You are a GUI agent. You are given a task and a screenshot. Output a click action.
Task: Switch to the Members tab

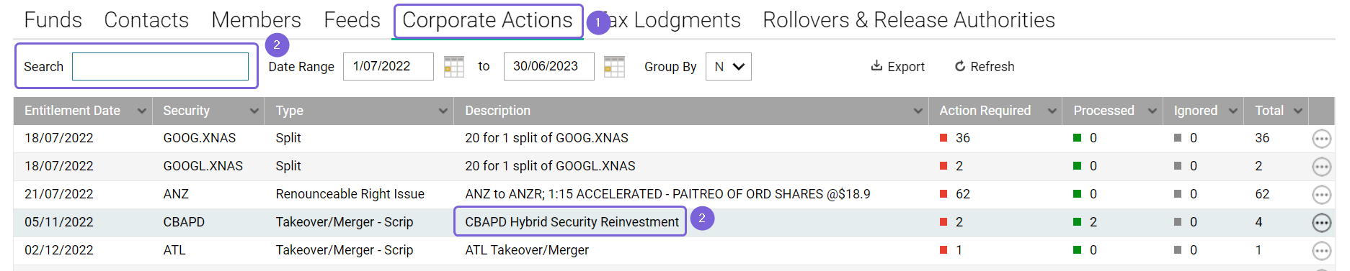pos(256,20)
